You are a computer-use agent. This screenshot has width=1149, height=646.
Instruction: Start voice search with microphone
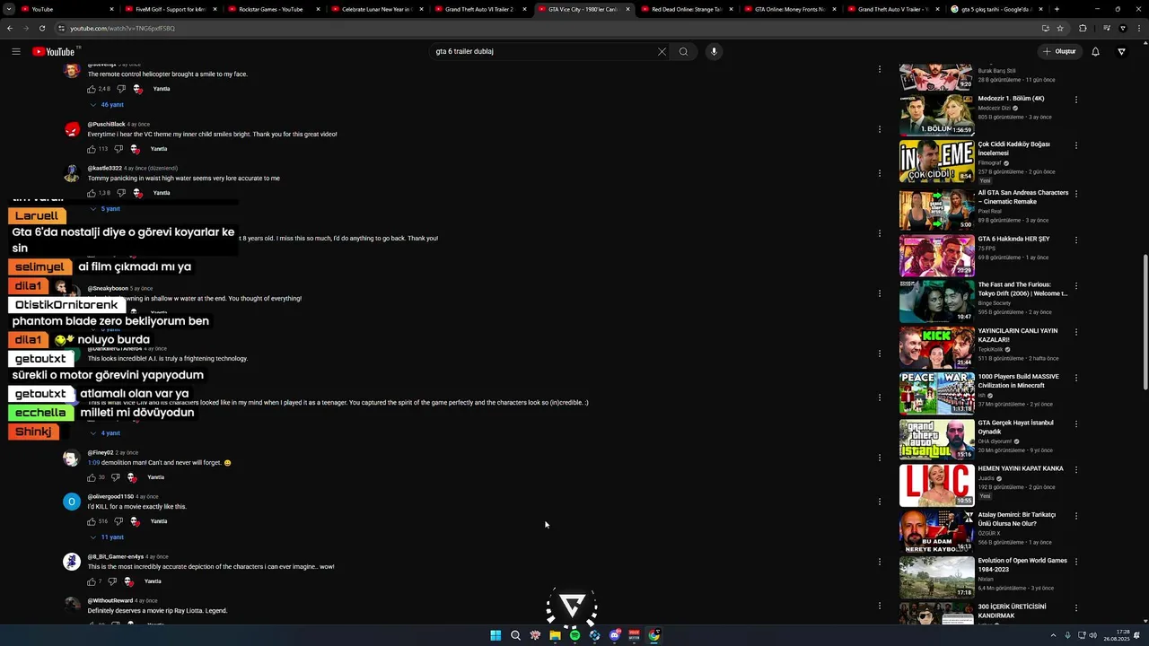(714, 51)
